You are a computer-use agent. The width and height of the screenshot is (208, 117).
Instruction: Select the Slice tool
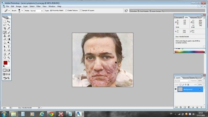click(x=9, y=29)
